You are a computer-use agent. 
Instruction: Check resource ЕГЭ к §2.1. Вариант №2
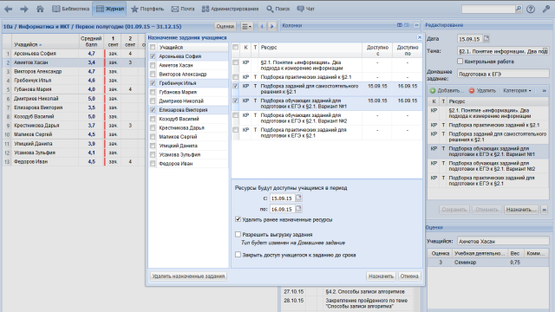235,115
